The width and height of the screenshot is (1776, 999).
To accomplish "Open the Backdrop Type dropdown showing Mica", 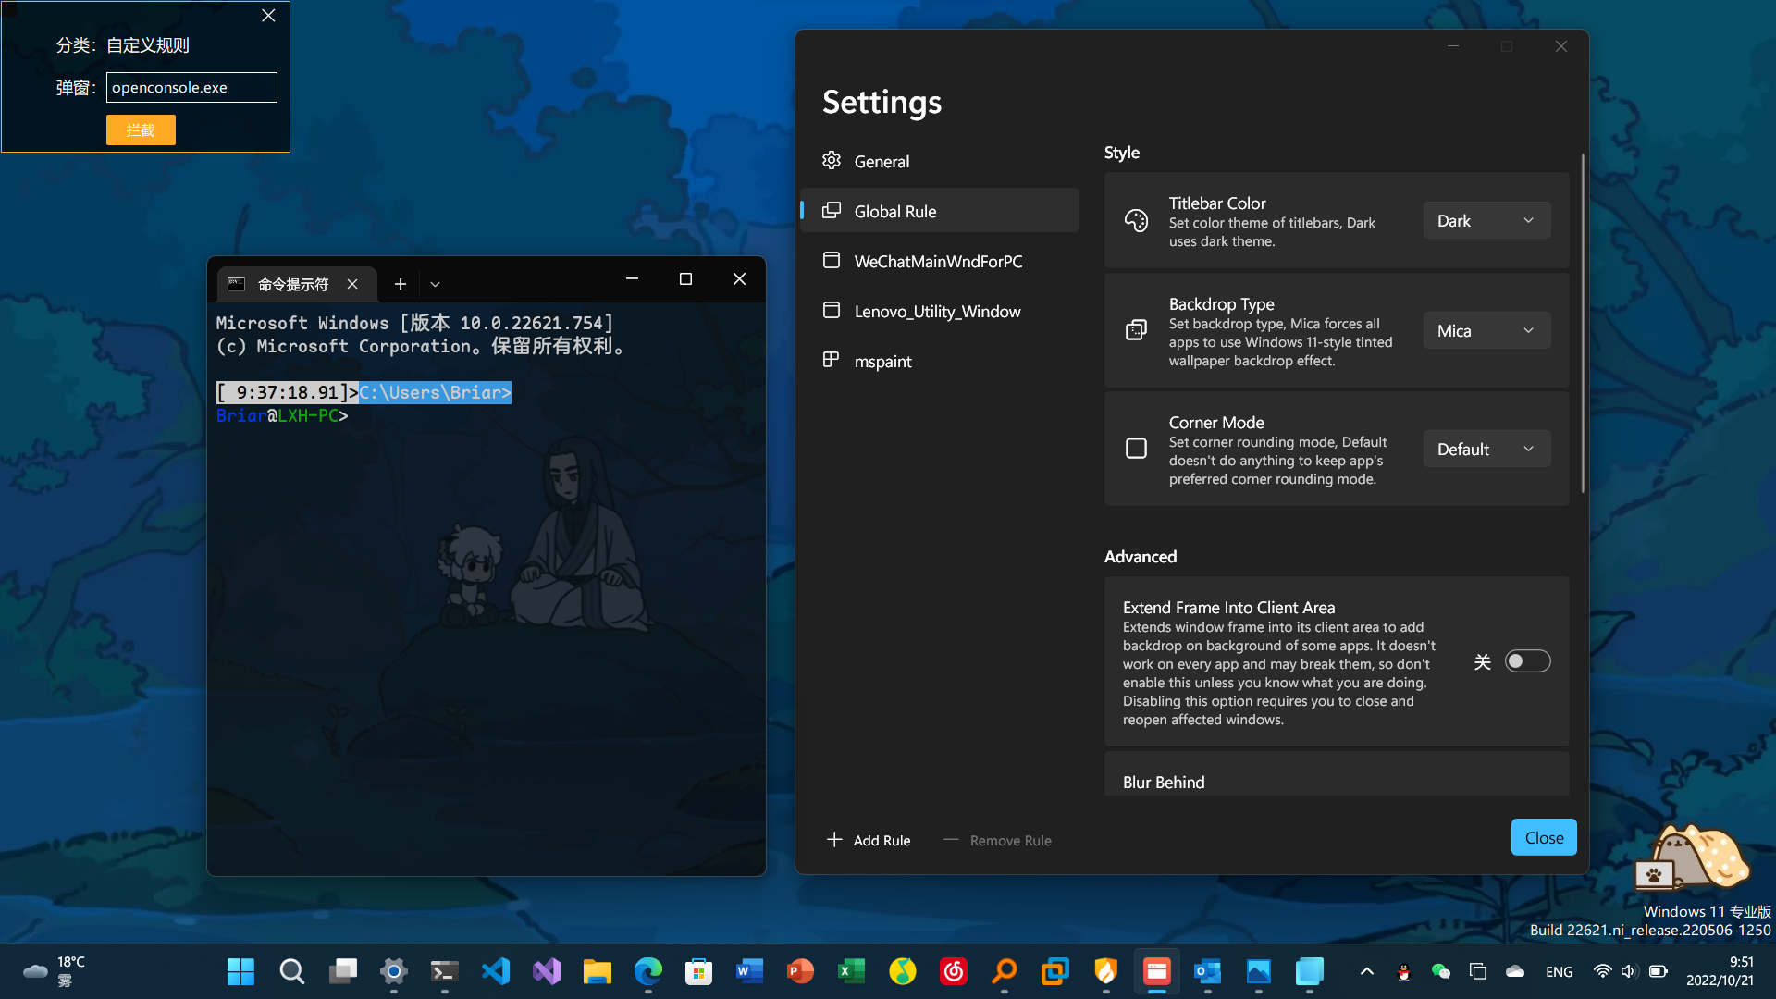I will pyautogui.click(x=1486, y=330).
